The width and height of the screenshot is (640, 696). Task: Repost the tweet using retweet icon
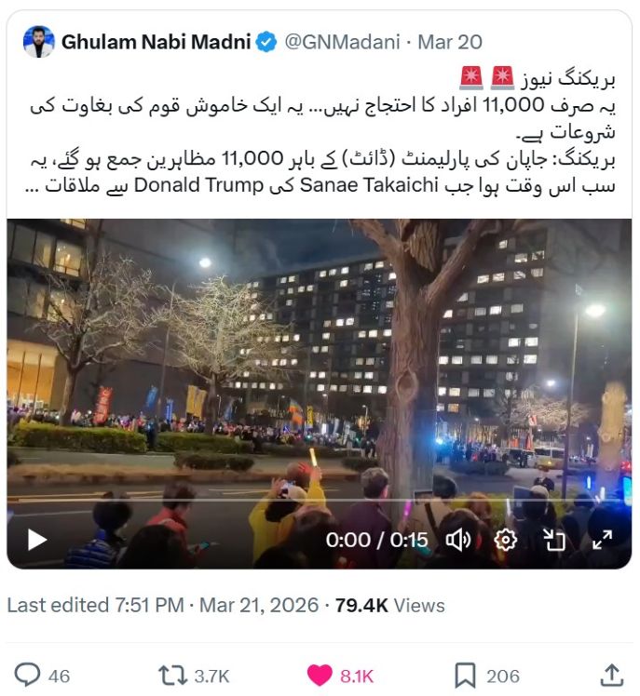[172, 676]
